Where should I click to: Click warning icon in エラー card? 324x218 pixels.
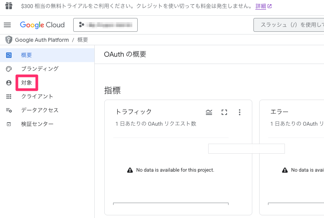click(x=285, y=170)
